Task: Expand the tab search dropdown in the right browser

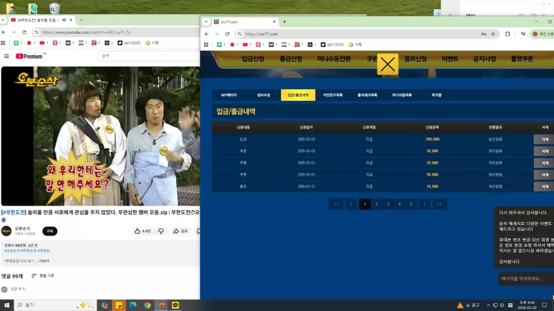Action: (206, 22)
